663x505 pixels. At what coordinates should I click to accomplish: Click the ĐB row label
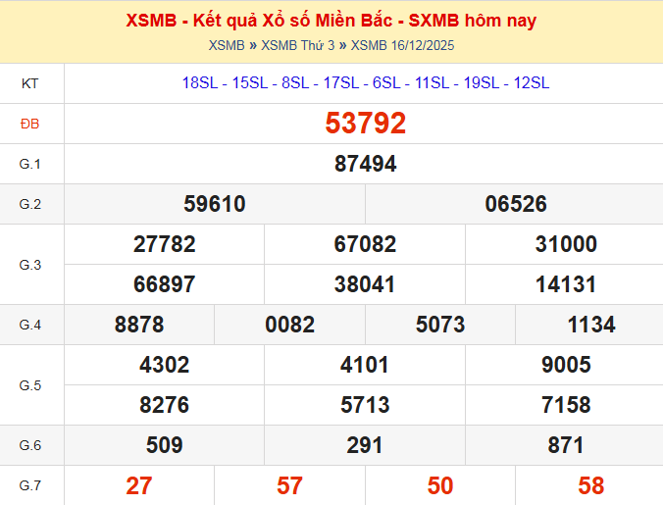click(x=30, y=124)
